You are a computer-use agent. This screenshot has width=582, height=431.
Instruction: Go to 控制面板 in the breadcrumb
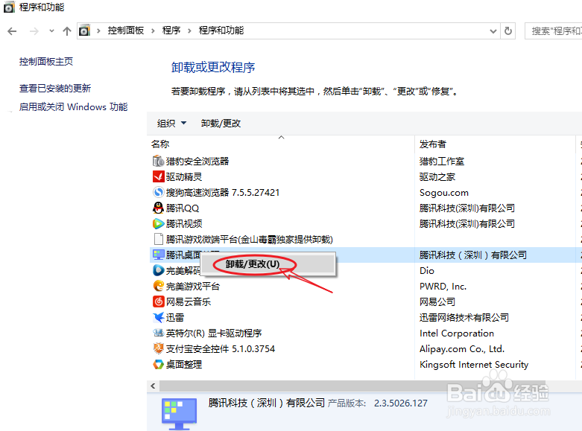tap(126, 31)
